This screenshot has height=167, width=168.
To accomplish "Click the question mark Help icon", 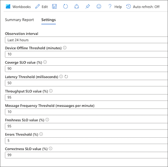I will pyautogui.click(x=110, y=6).
